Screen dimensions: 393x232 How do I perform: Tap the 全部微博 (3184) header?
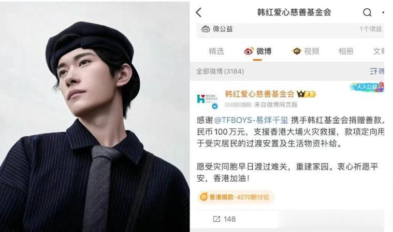click(220, 71)
